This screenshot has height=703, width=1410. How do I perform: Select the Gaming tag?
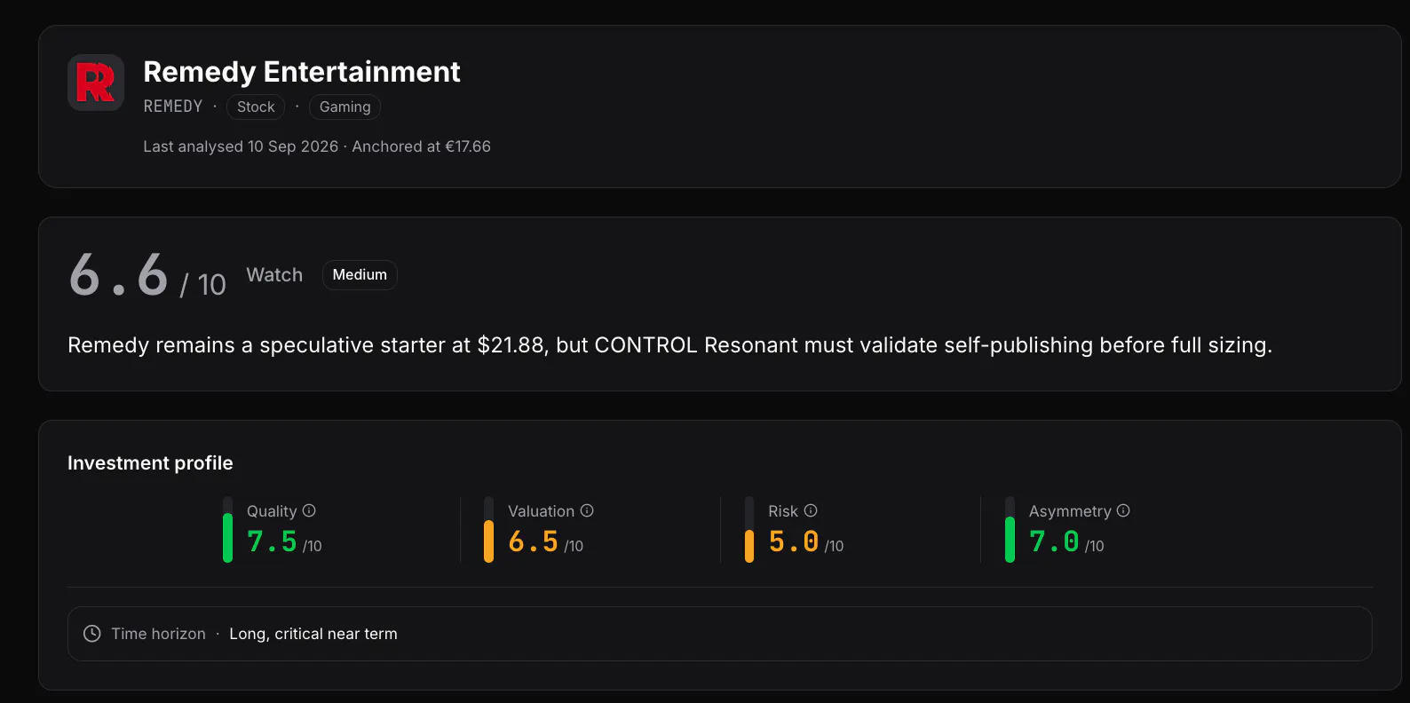[345, 107]
